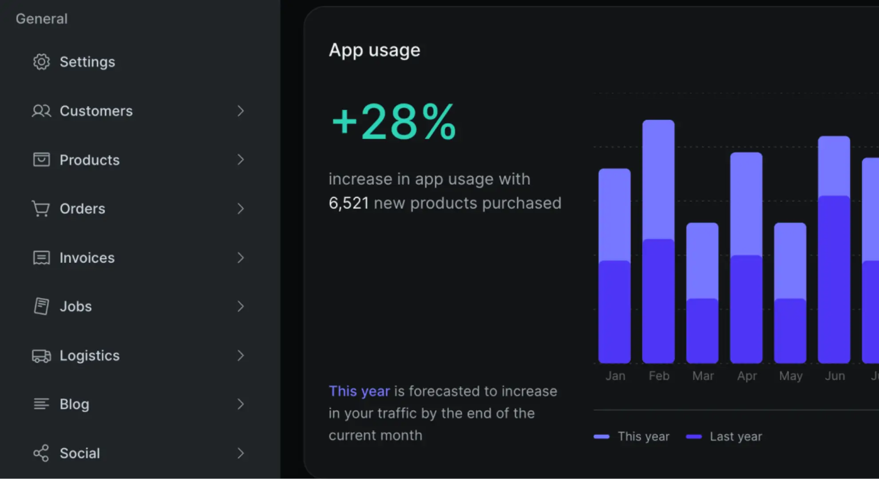Click the Products shopping bag icon
The image size is (879, 479).
(x=41, y=159)
